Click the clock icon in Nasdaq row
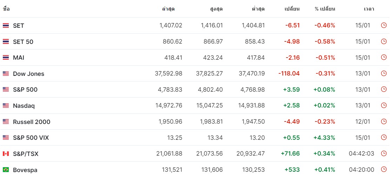This screenshot has width=392, height=177. (384, 105)
